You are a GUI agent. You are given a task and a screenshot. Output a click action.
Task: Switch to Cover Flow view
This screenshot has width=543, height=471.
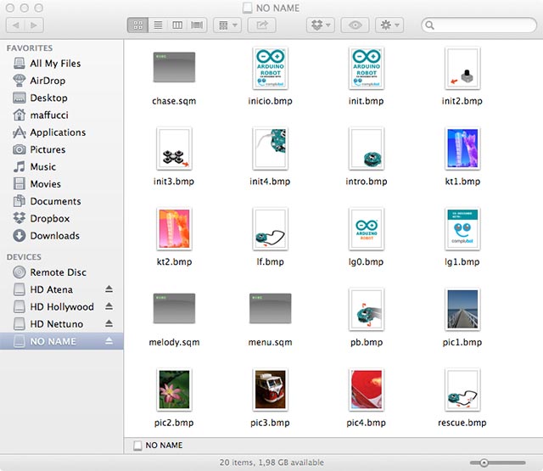[x=198, y=25]
